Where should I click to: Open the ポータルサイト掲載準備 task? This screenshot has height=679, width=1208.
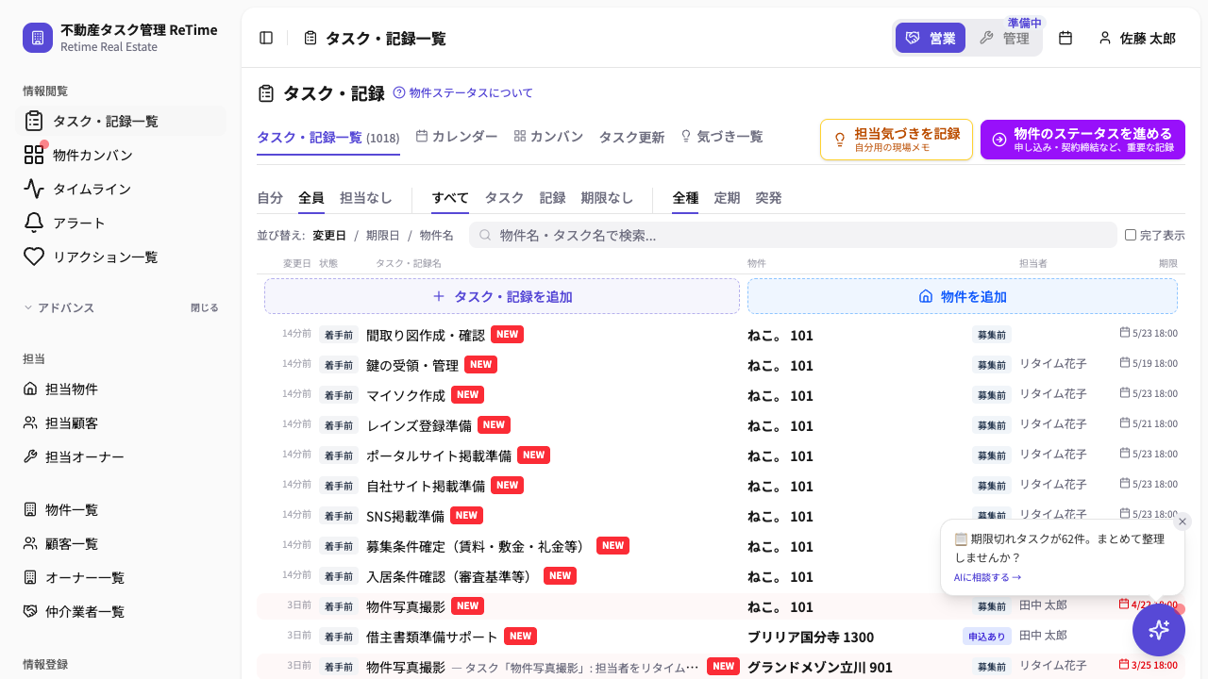click(439, 455)
